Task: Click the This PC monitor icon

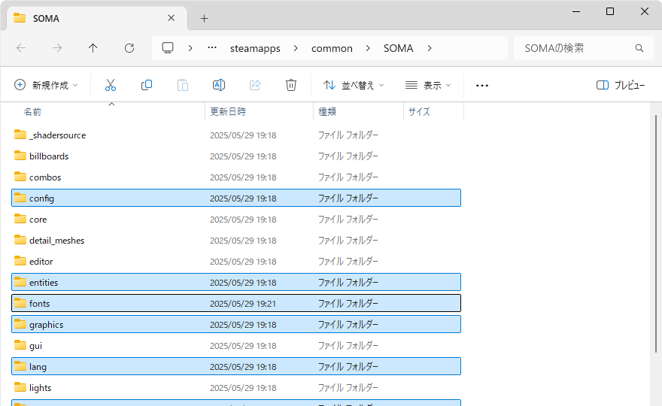Action: coord(168,47)
